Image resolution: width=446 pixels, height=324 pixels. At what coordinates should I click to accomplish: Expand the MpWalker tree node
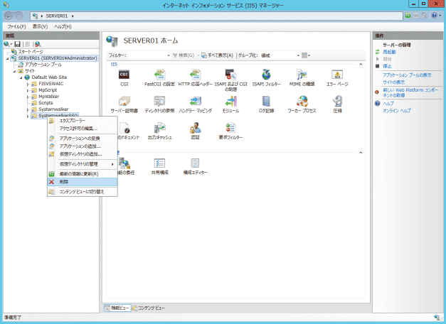pyautogui.click(x=28, y=97)
